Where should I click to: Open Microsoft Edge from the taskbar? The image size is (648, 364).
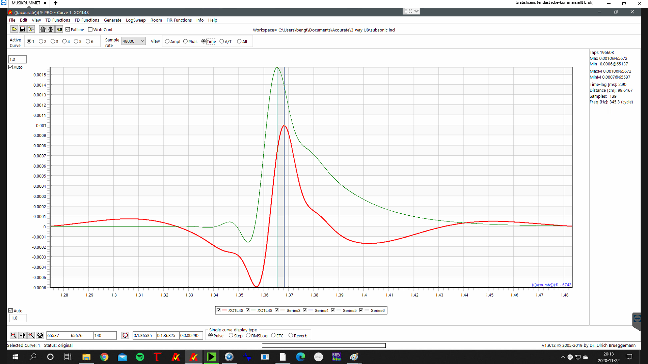[300, 357]
